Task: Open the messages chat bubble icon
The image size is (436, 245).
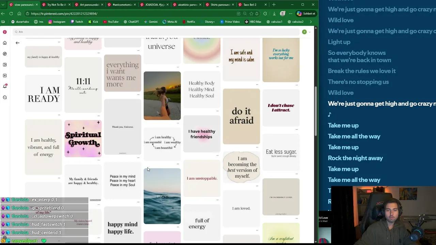Action: [5, 97]
